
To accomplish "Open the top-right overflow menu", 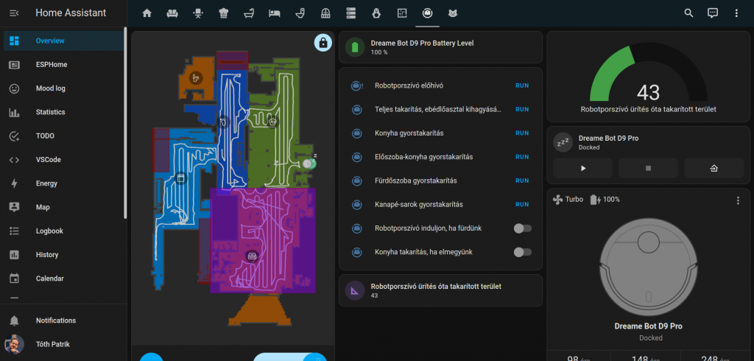I will click(736, 13).
